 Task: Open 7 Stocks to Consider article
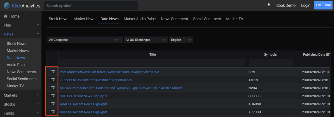click(x=96, y=80)
